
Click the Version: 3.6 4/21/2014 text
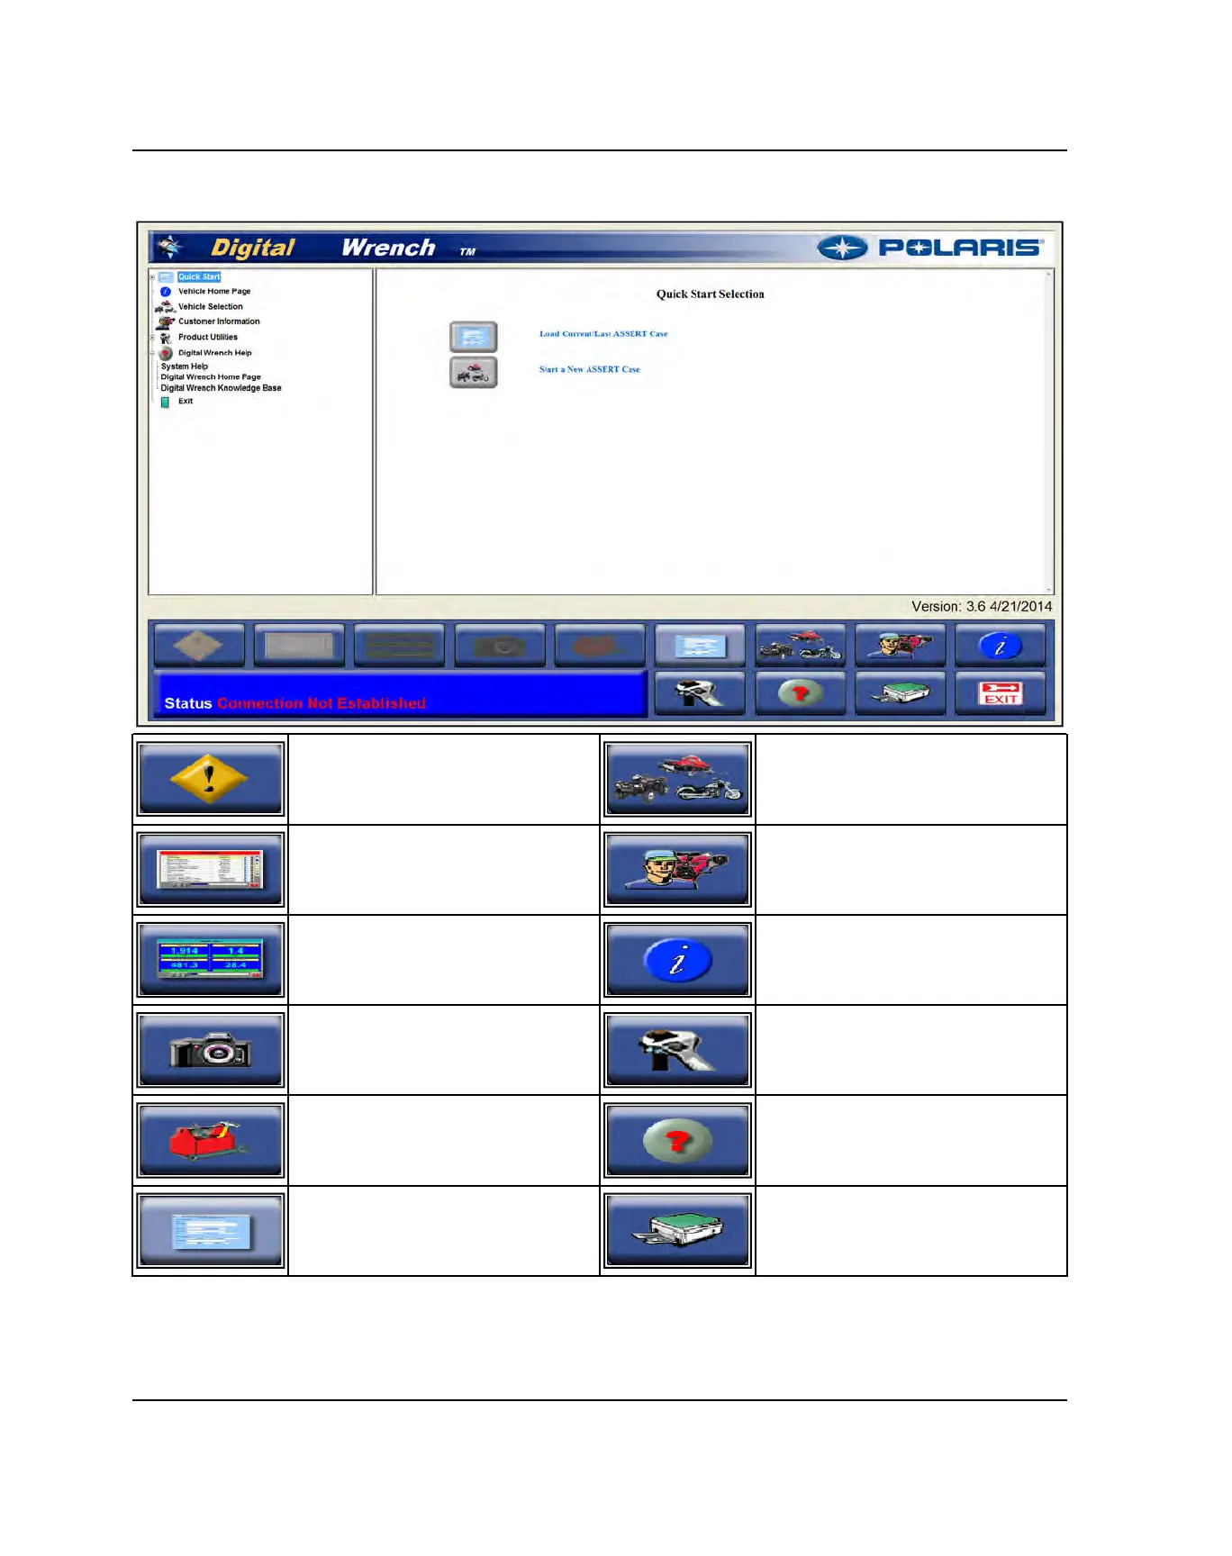(x=982, y=607)
